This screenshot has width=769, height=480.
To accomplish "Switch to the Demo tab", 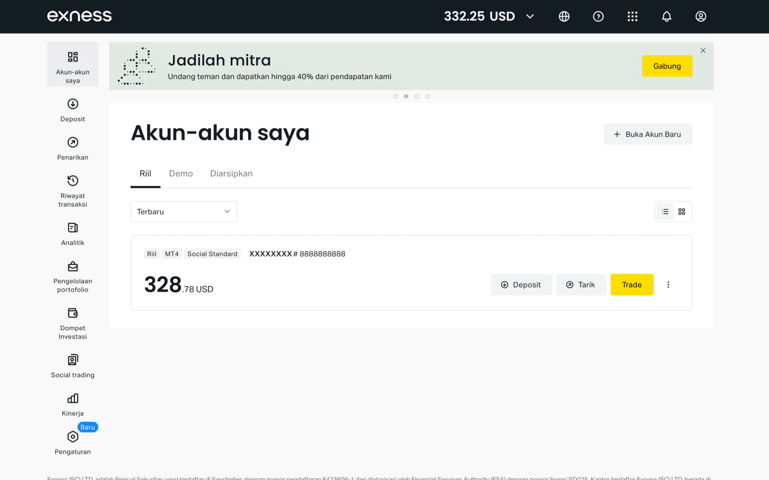I will pos(181,174).
